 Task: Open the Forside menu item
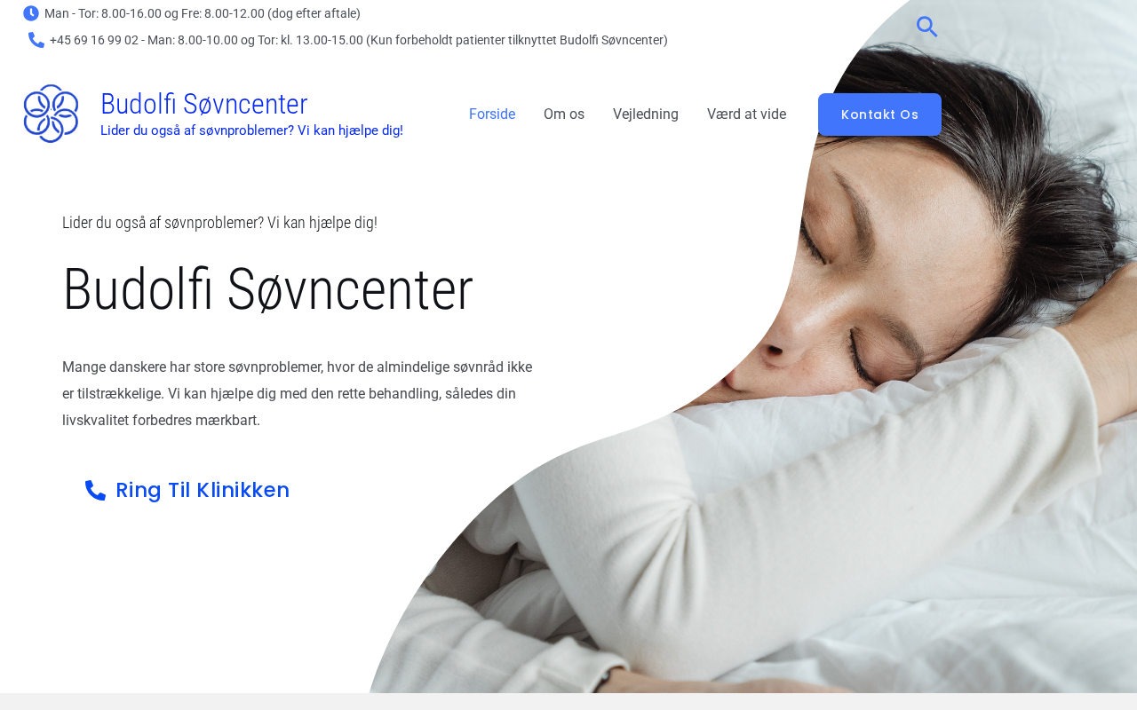pos(492,114)
